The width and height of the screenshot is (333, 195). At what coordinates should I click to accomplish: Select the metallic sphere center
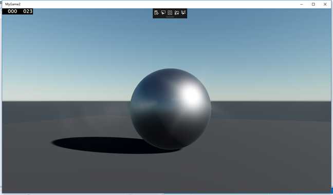point(171,109)
